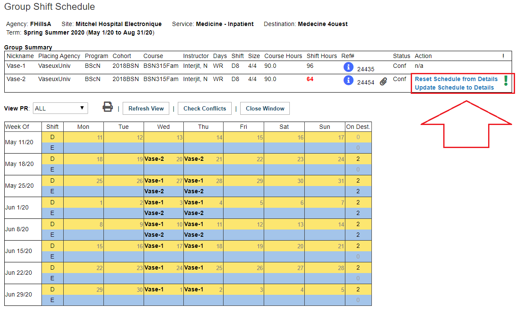Click the Group Shift Schedule page title
Image resolution: width=530 pixels, height=311 pixels.
50,7
